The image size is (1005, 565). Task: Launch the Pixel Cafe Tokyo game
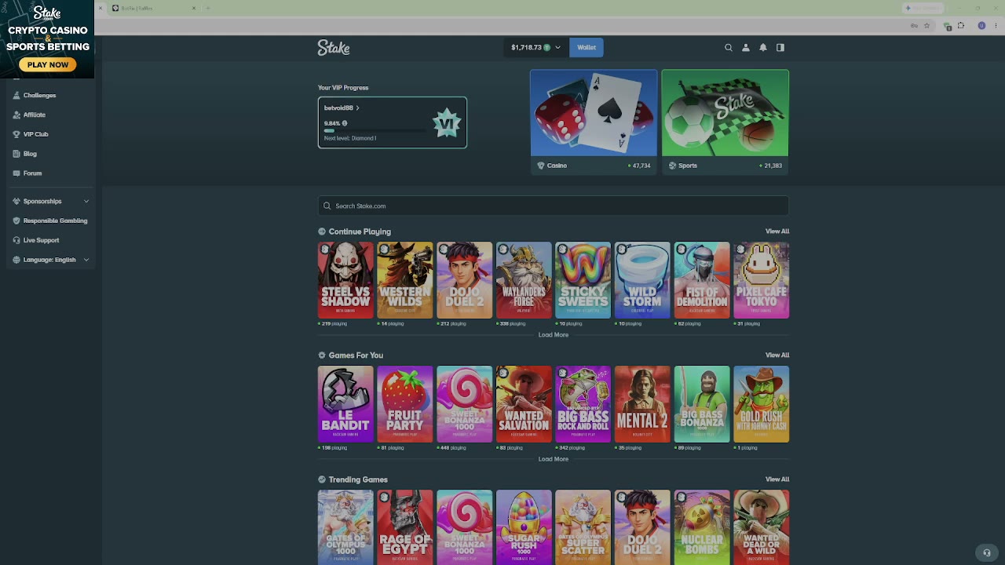(762, 280)
